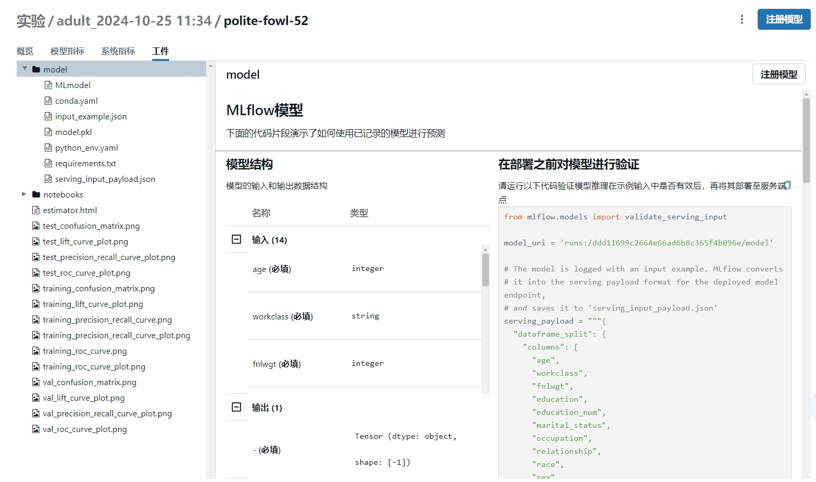The width and height of the screenshot is (816, 482).
Task: Click the estimator.html file icon
Action: 36,210
